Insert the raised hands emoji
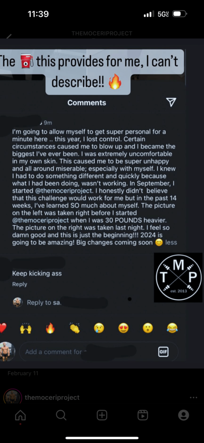Viewport: 204px width, 443px height. point(25,328)
